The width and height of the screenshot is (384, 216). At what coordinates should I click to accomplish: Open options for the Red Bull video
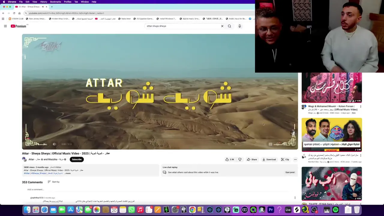point(361,155)
